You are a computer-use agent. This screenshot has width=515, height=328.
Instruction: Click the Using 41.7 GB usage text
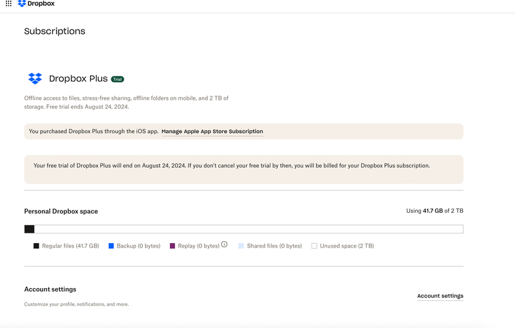tap(434, 211)
